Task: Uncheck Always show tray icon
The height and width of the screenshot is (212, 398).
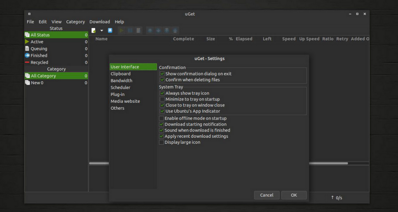Action: pos(162,93)
